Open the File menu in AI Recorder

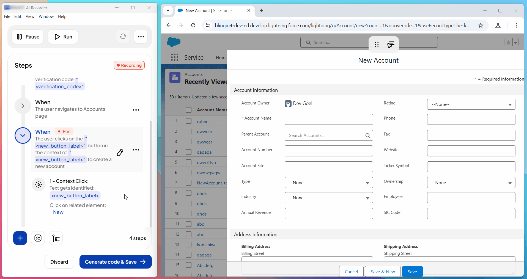pyautogui.click(x=7, y=16)
